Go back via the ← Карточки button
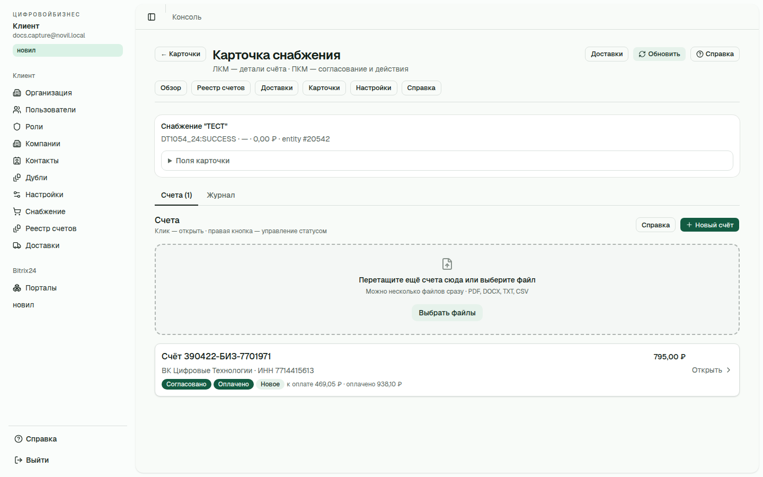 [181, 54]
